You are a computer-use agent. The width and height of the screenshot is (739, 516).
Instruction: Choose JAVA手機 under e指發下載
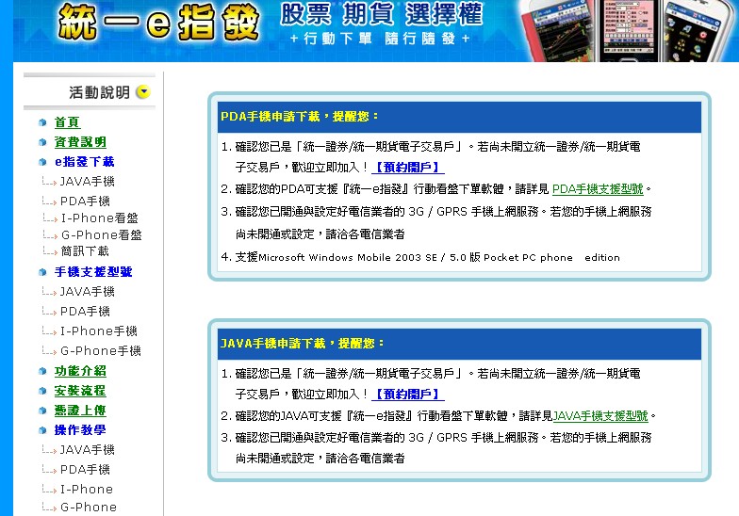[87, 181]
